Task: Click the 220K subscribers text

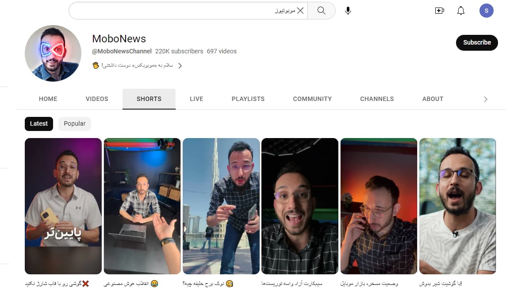Action: (179, 51)
